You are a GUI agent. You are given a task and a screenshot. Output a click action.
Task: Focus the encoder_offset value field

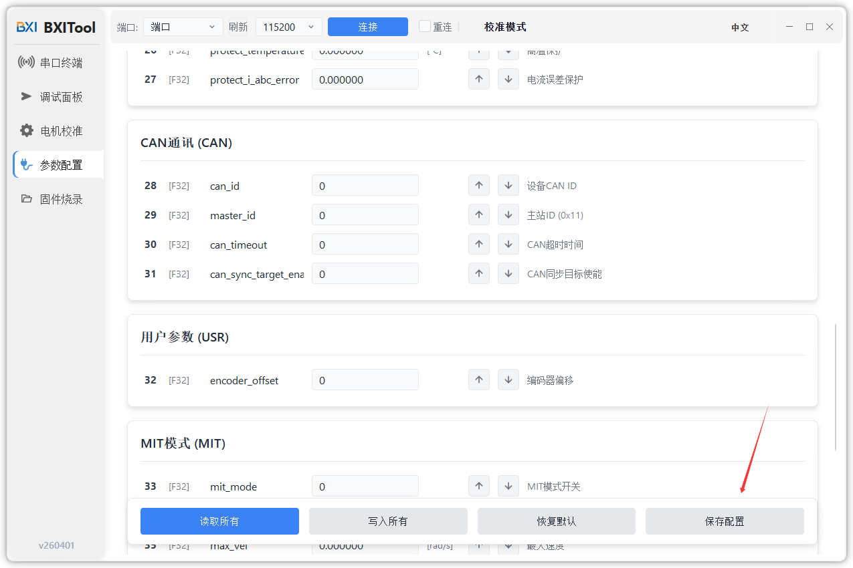365,380
